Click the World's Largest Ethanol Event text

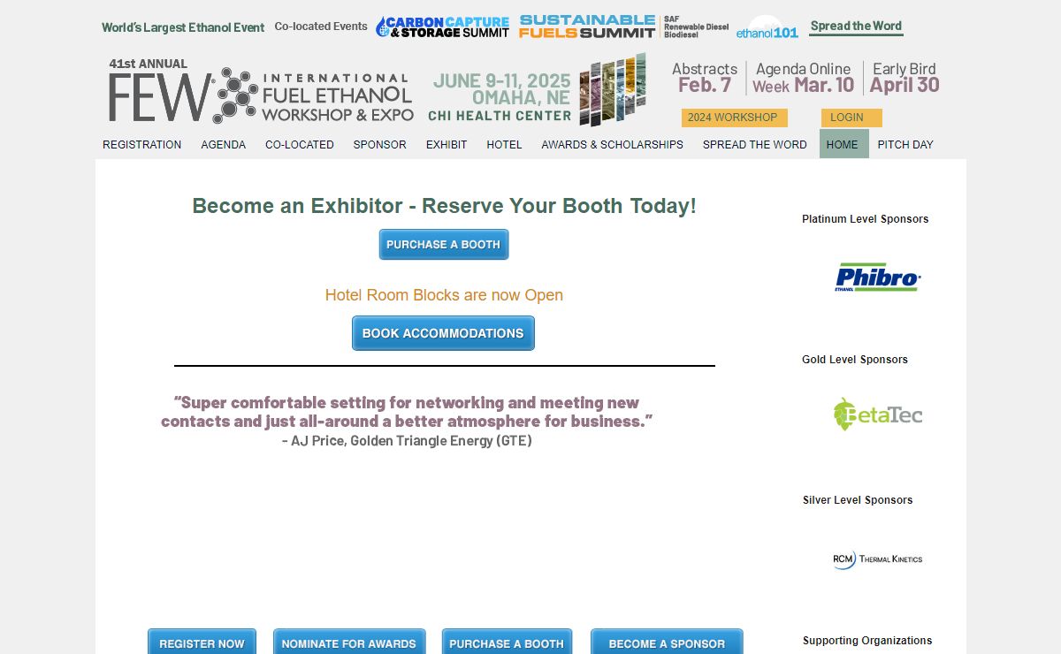(x=183, y=27)
